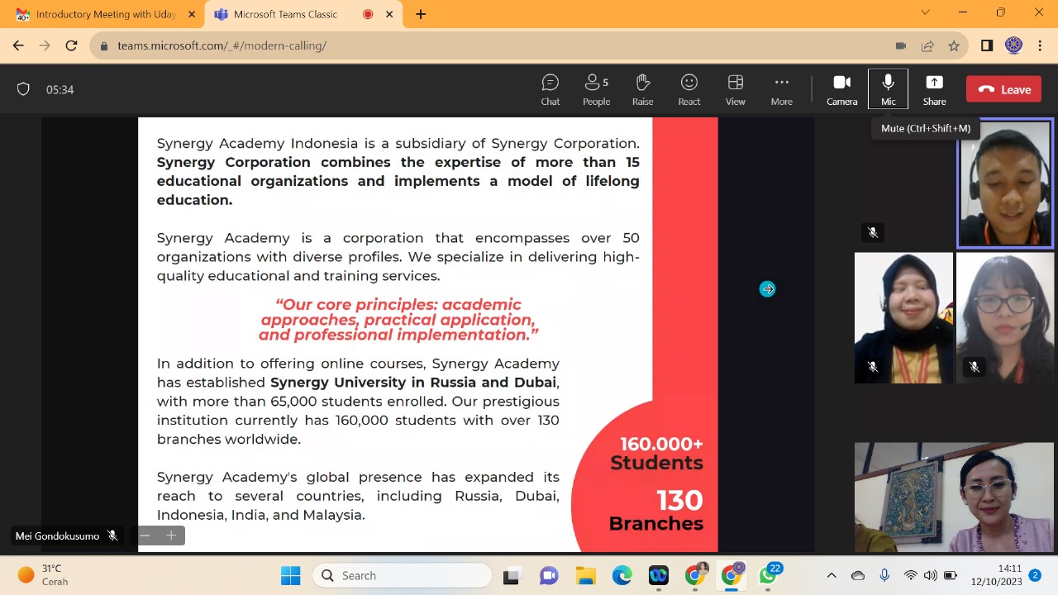Open the React emoji picker
This screenshot has height=595, width=1058.
pos(689,88)
